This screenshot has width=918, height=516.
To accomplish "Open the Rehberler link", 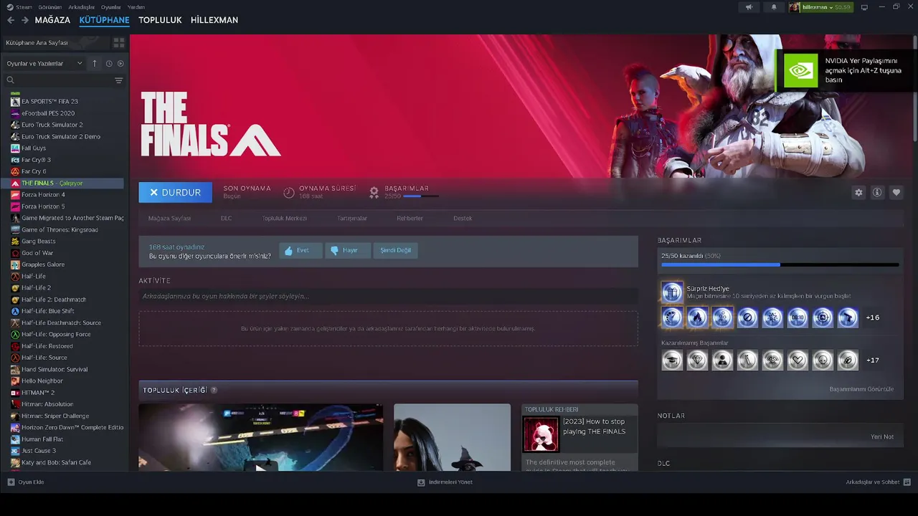I will pos(410,218).
